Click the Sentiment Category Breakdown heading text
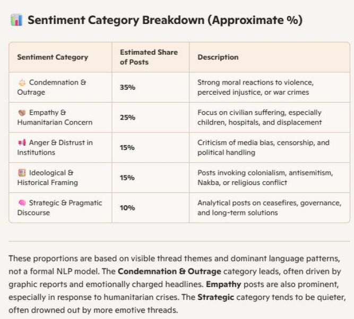The height and width of the screenshot is (319, 354). [x=165, y=20]
